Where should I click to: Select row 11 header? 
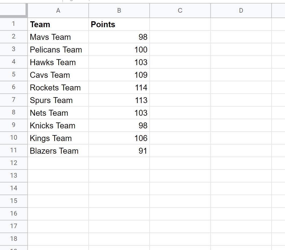(14, 150)
